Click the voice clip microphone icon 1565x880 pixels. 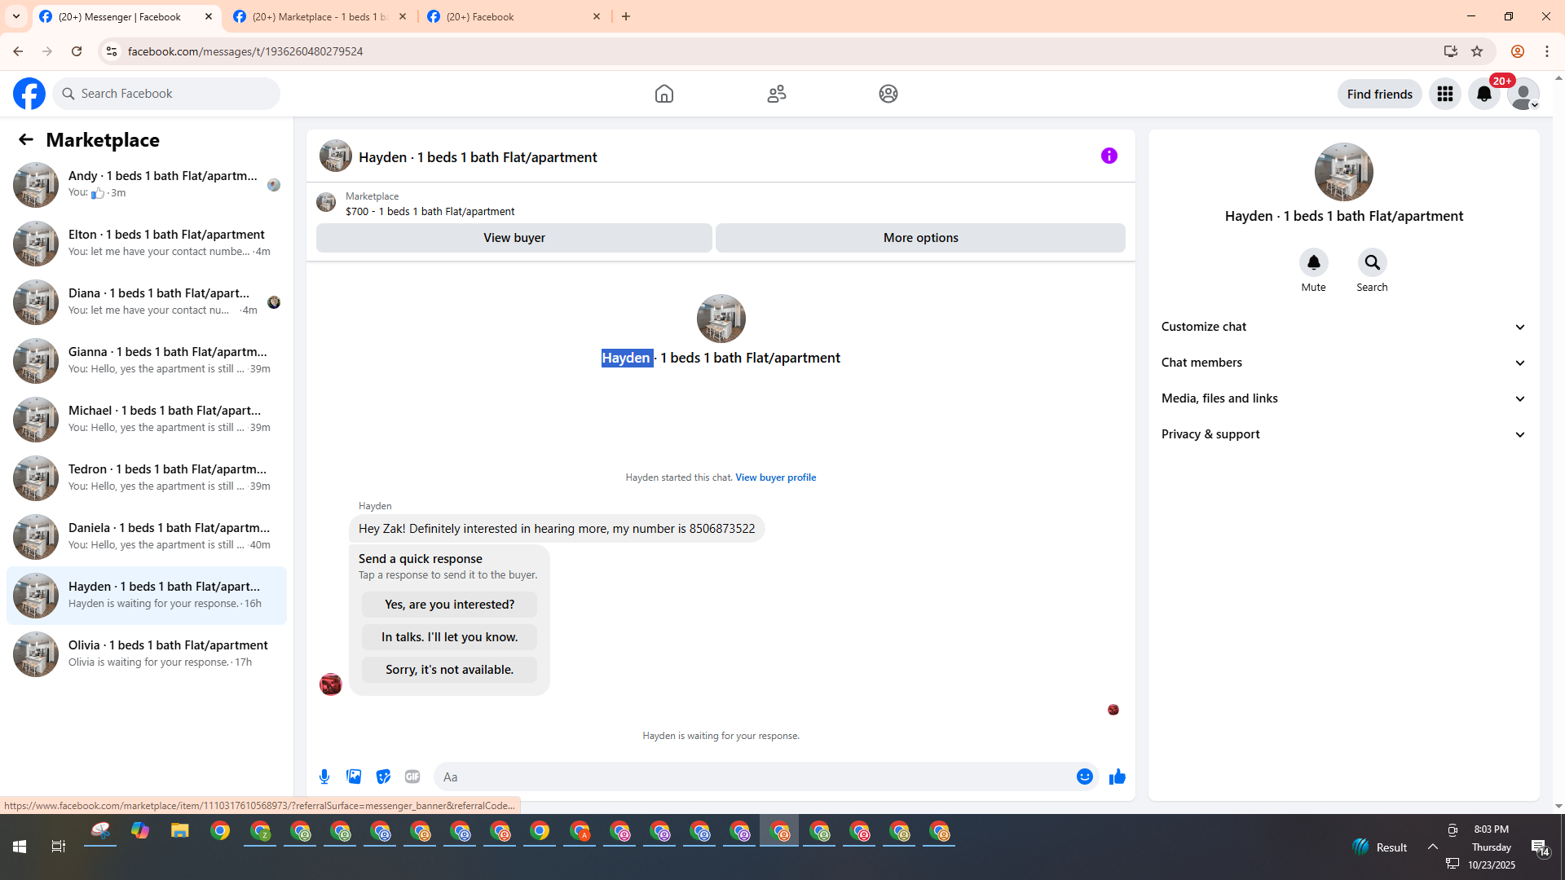point(324,777)
